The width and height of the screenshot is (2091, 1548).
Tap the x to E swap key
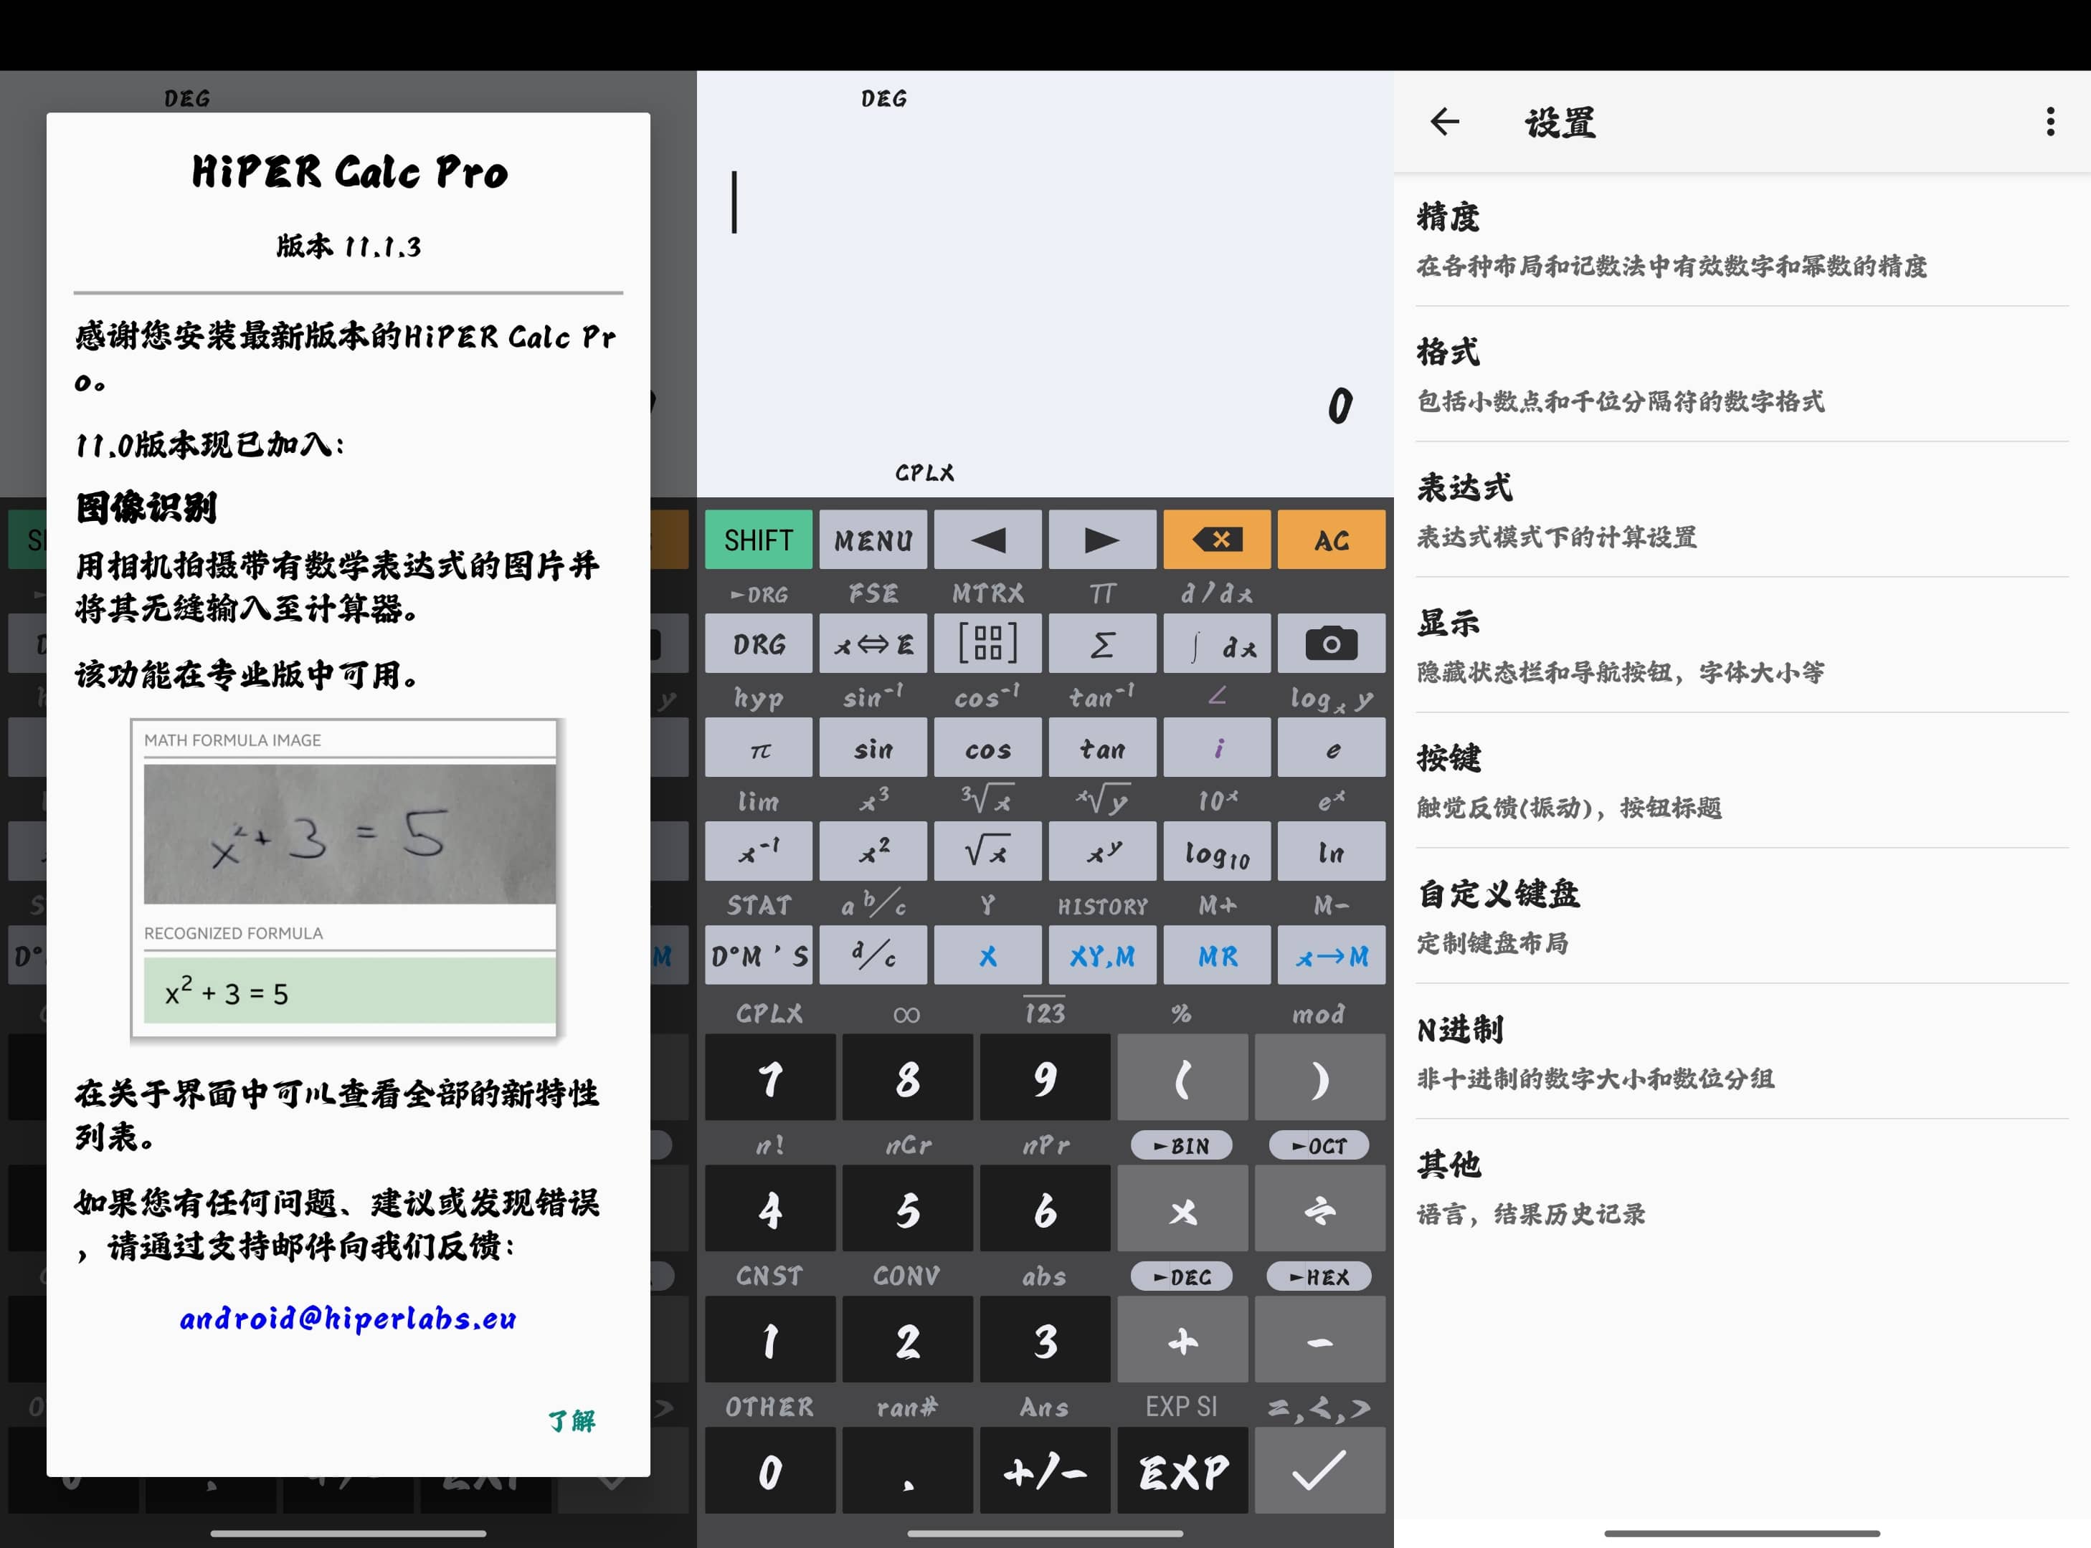click(x=873, y=644)
